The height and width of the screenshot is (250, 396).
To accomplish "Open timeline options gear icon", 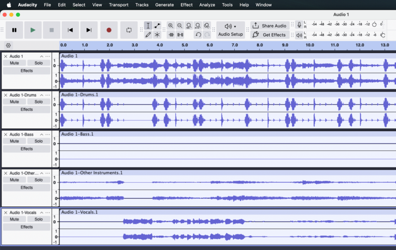I will (x=9, y=45).
